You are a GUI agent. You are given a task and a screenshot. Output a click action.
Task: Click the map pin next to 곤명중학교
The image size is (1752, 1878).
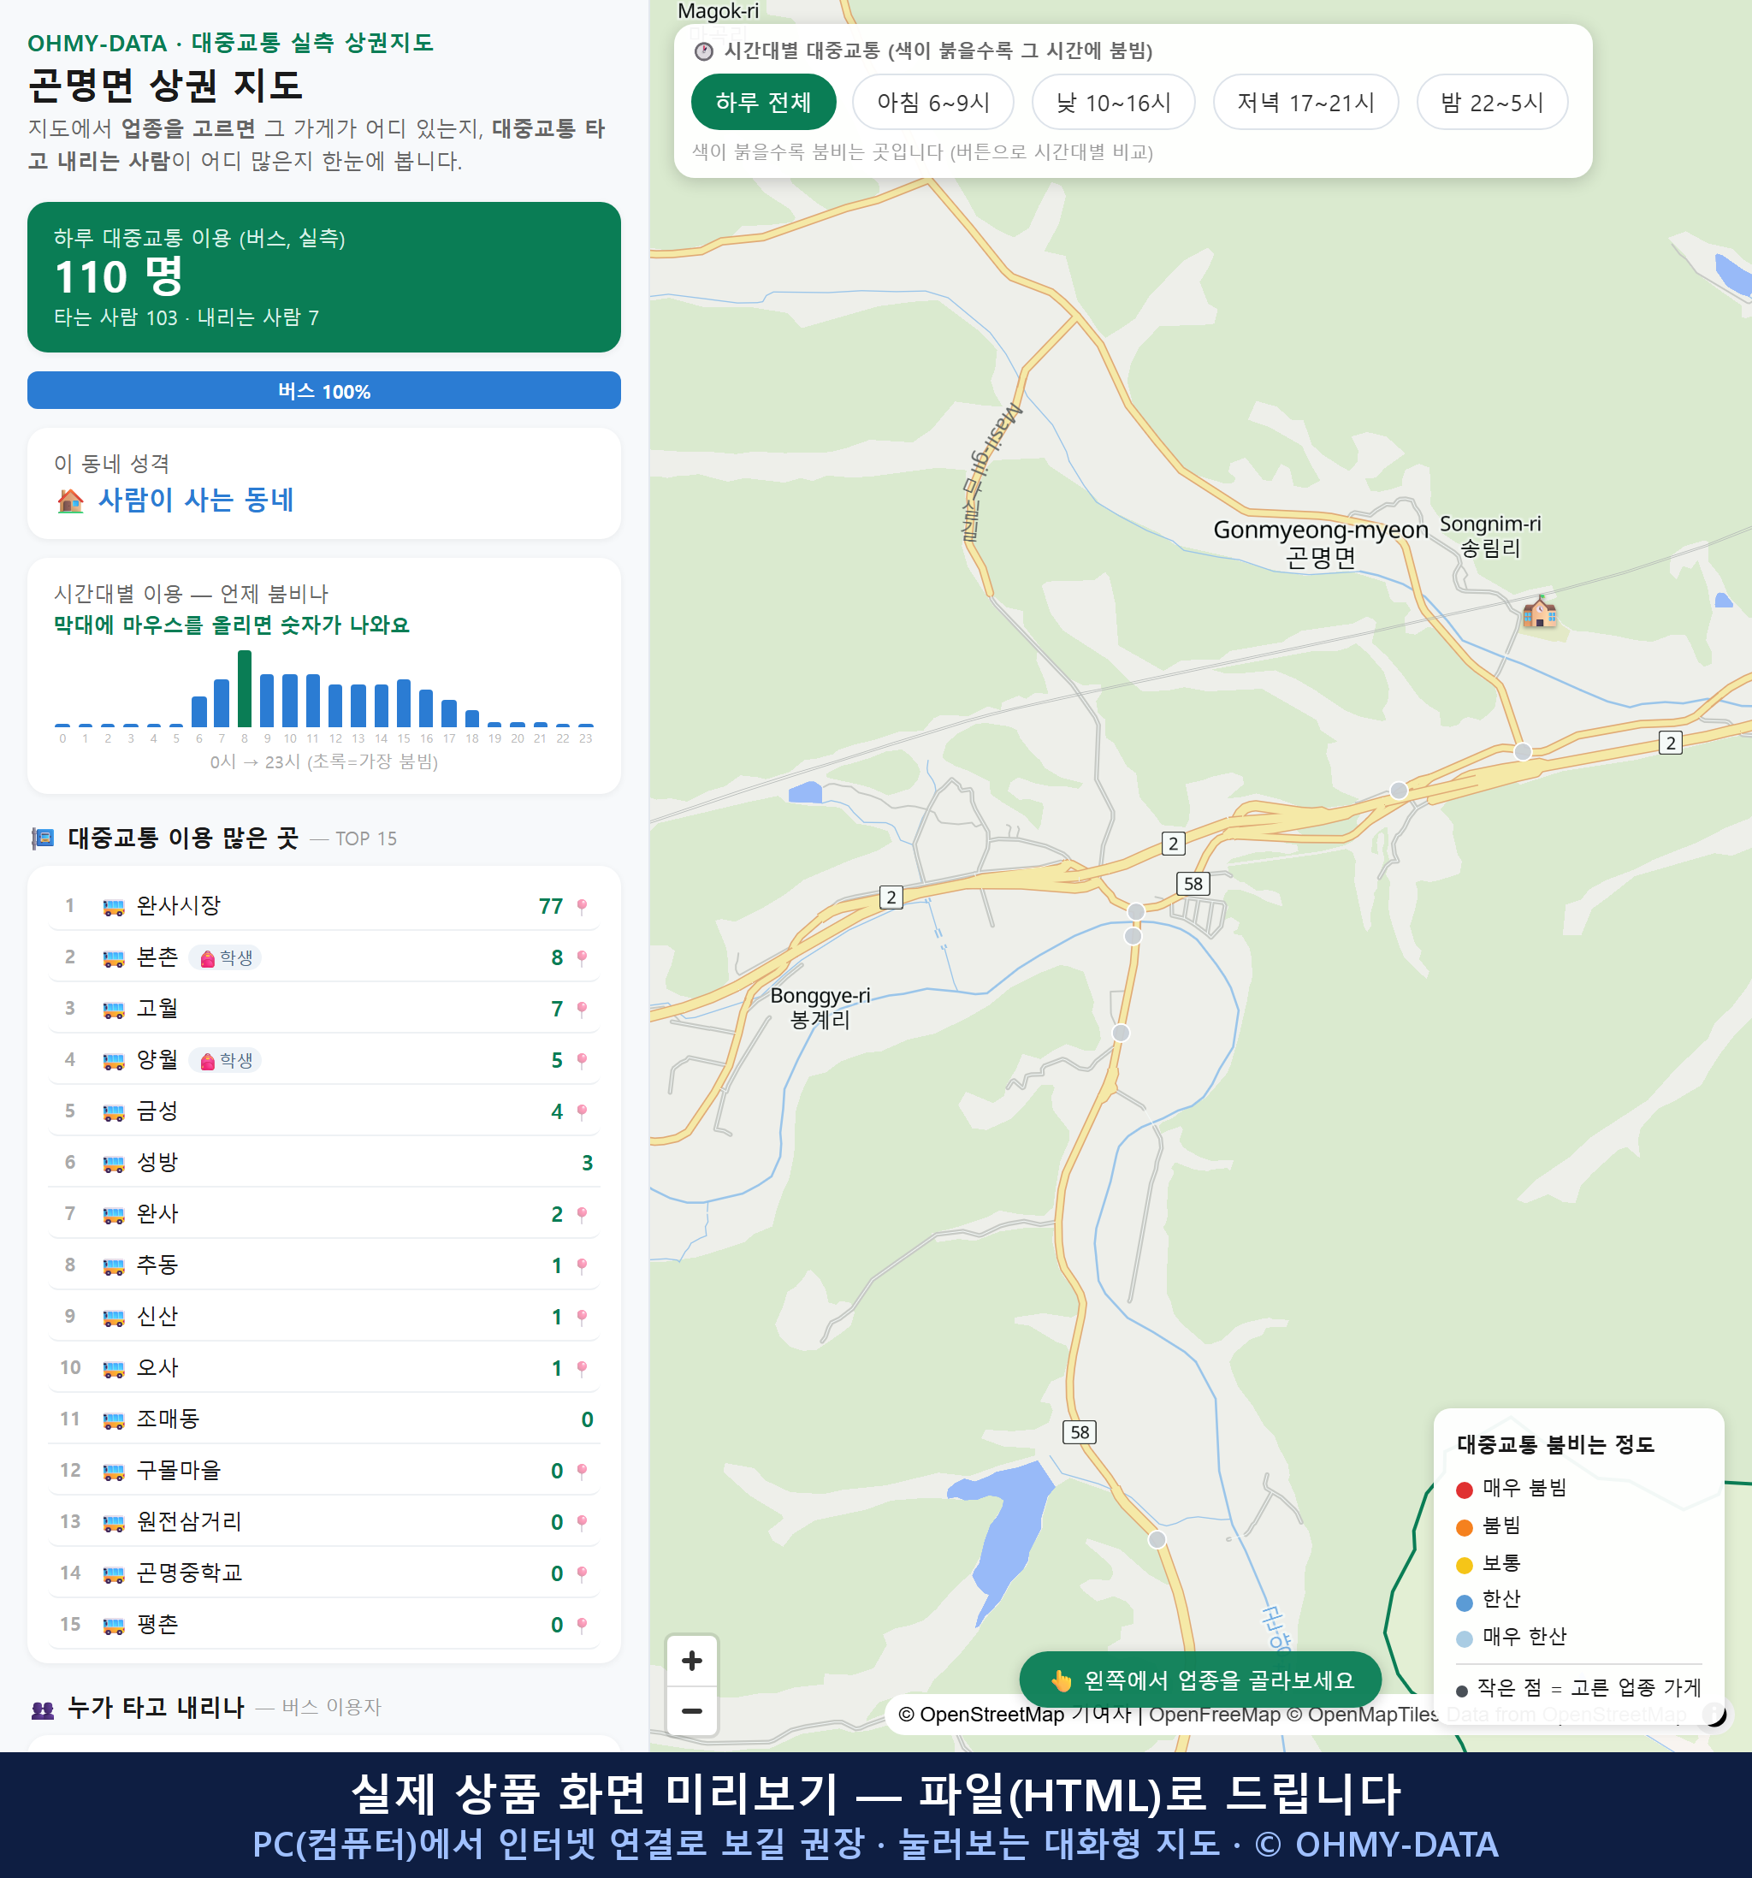coord(582,1573)
